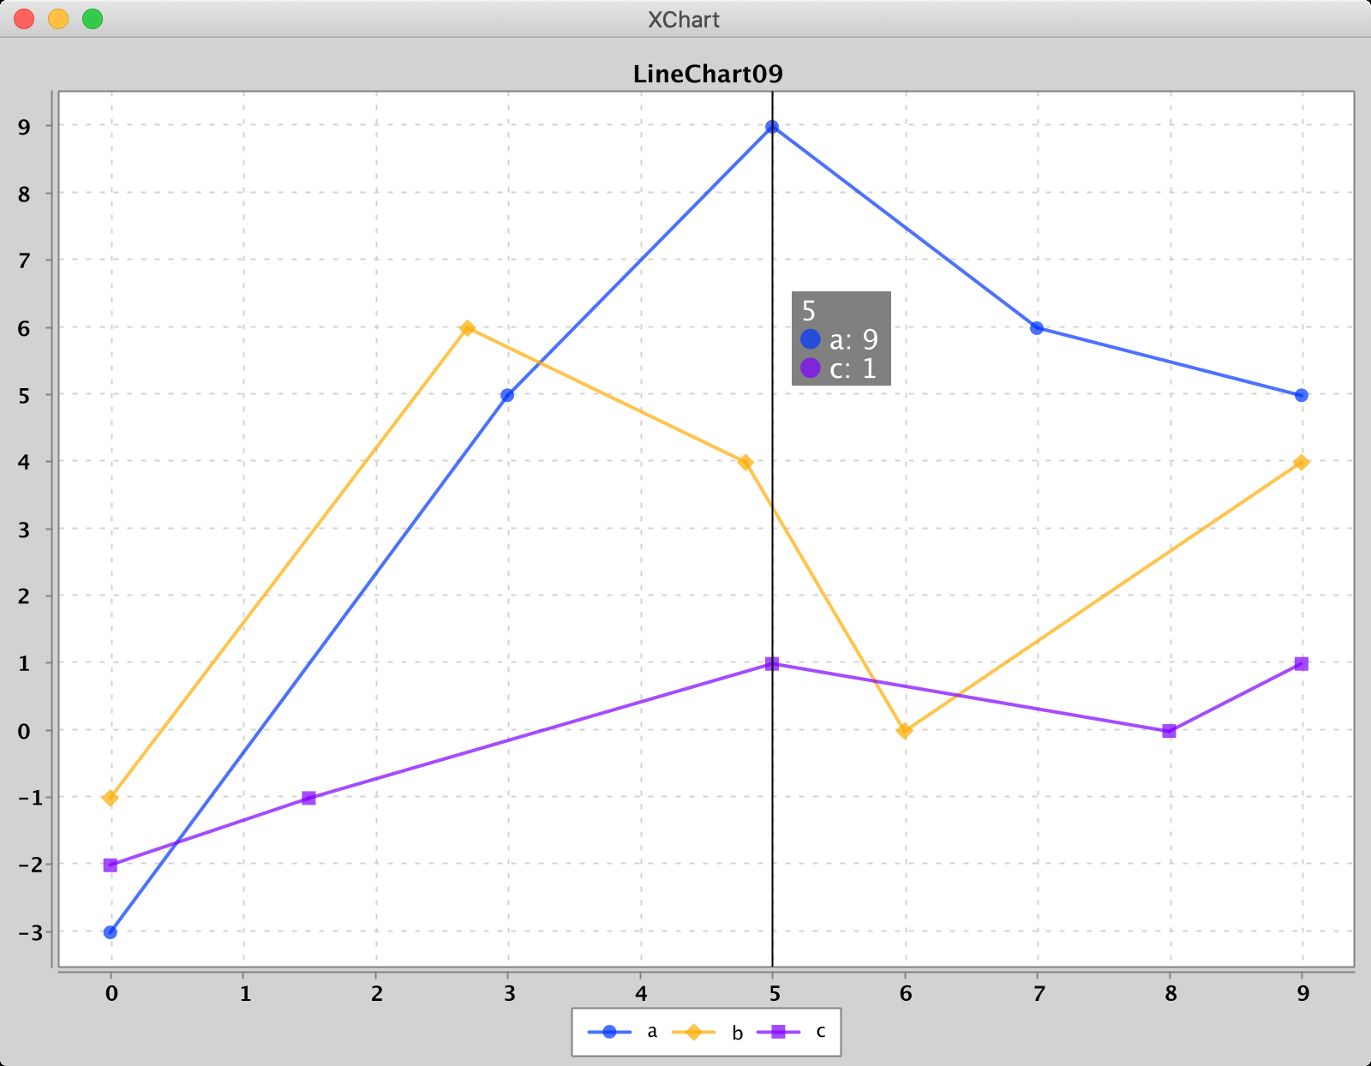The width and height of the screenshot is (1371, 1066).
Task: Maximize the XChart window with green button
Action: pyautogui.click(x=93, y=19)
